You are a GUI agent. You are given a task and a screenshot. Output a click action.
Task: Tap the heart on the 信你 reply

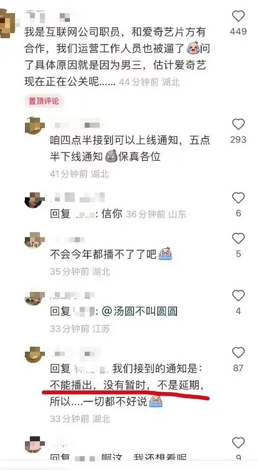239,198
